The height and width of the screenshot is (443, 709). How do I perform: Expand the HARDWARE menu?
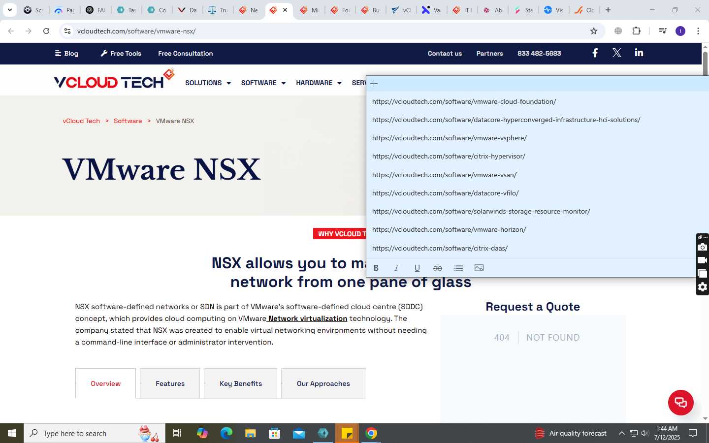319,83
